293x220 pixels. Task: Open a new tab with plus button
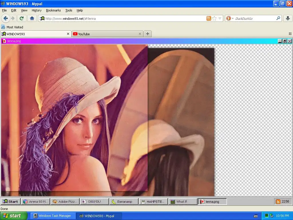(x=148, y=34)
